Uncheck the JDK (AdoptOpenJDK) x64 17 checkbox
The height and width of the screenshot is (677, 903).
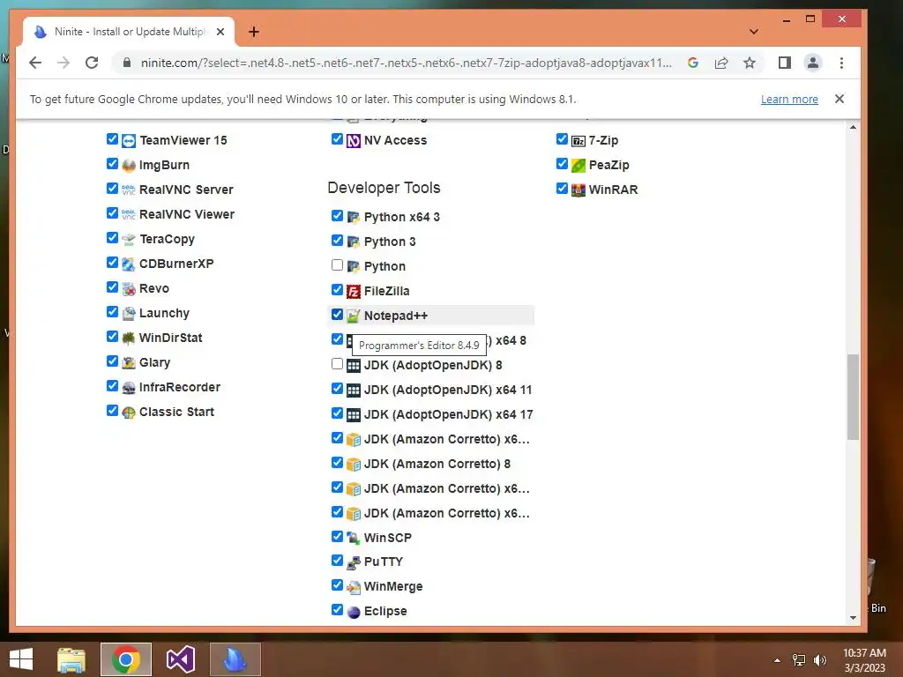pyautogui.click(x=338, y=413)
